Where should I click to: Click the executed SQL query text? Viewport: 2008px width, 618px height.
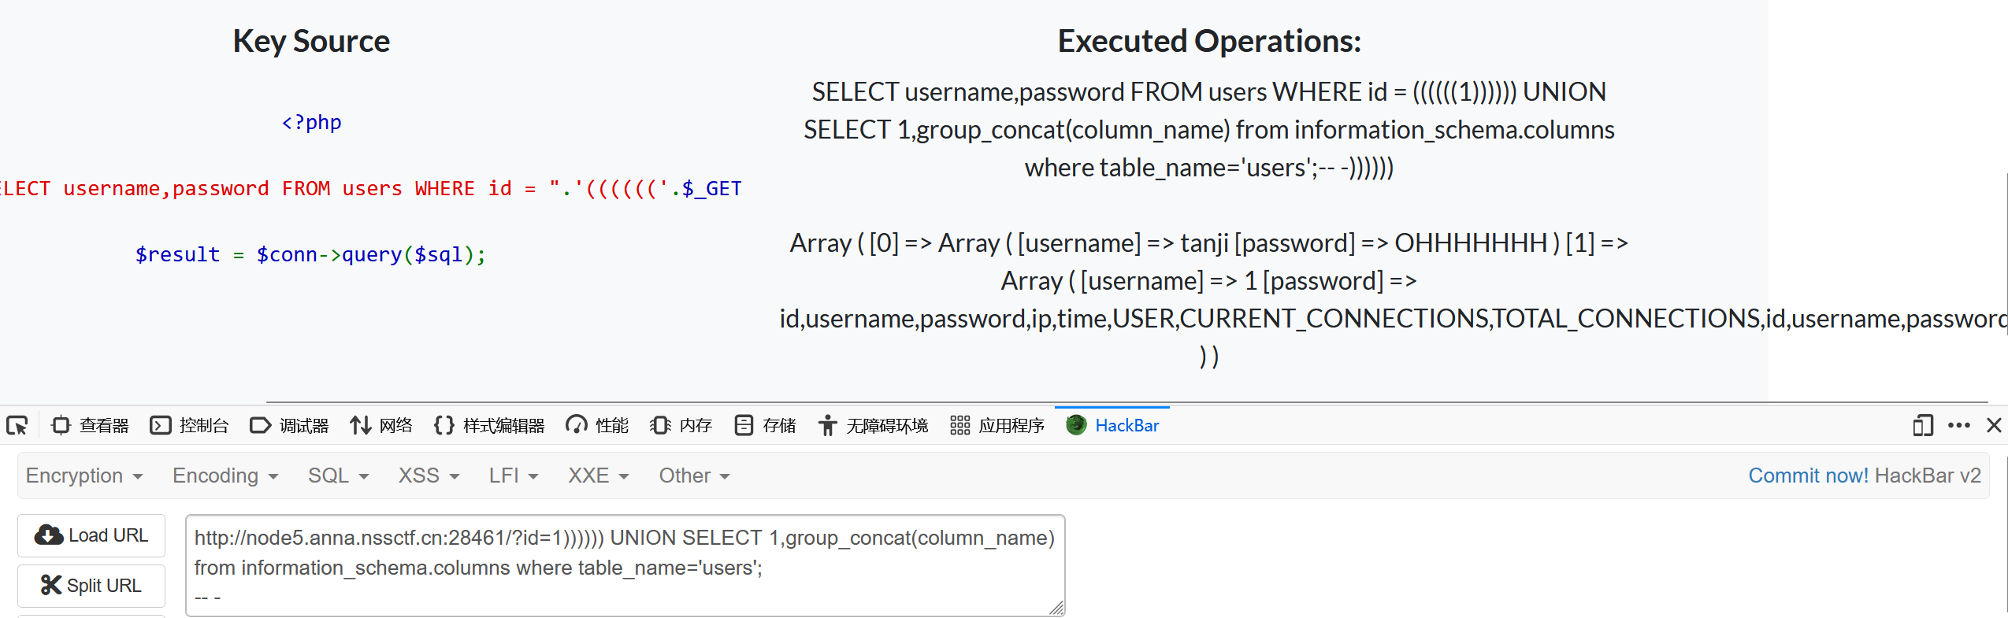(x=1209, y=130)
